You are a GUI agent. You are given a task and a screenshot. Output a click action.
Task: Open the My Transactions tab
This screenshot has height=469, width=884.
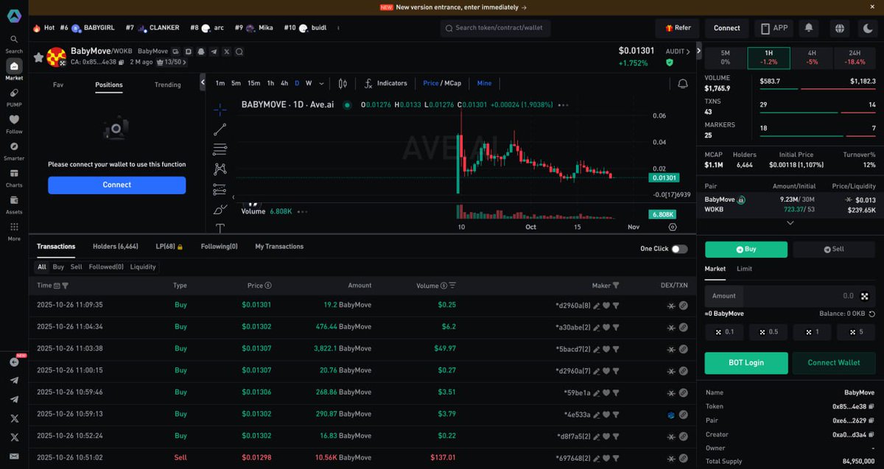(x=279, y=247)
